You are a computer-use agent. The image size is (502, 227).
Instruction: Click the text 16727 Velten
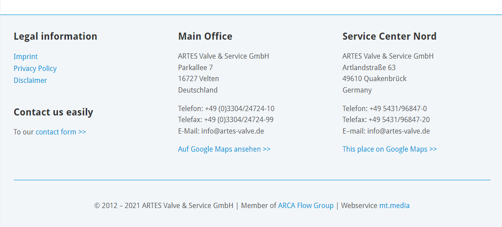point(199,78)
